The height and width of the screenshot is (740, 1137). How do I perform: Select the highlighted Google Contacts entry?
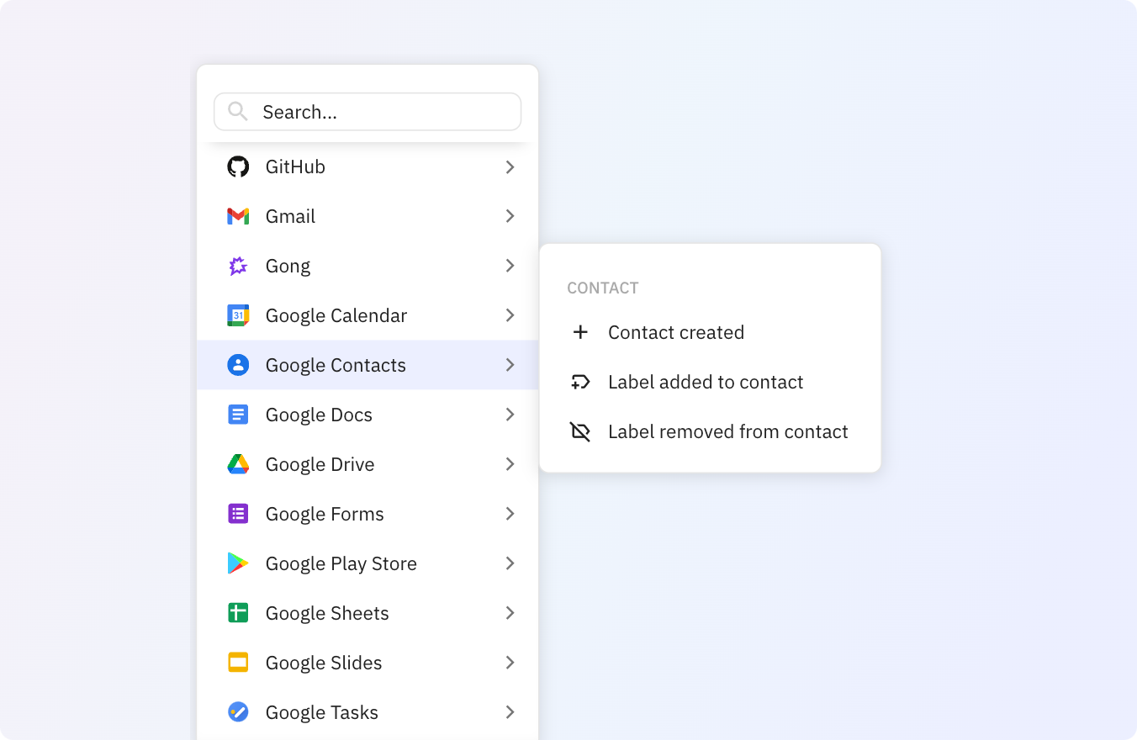pyautogui.click(x=368, y=365)
